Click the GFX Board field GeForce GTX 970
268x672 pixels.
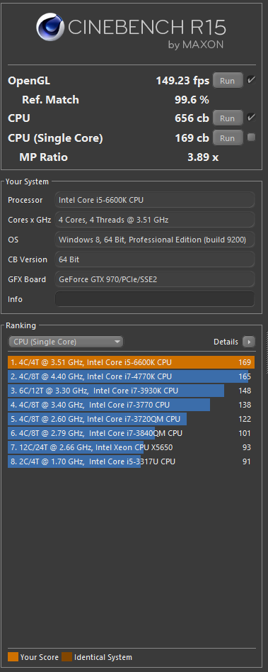click(155, 279)
